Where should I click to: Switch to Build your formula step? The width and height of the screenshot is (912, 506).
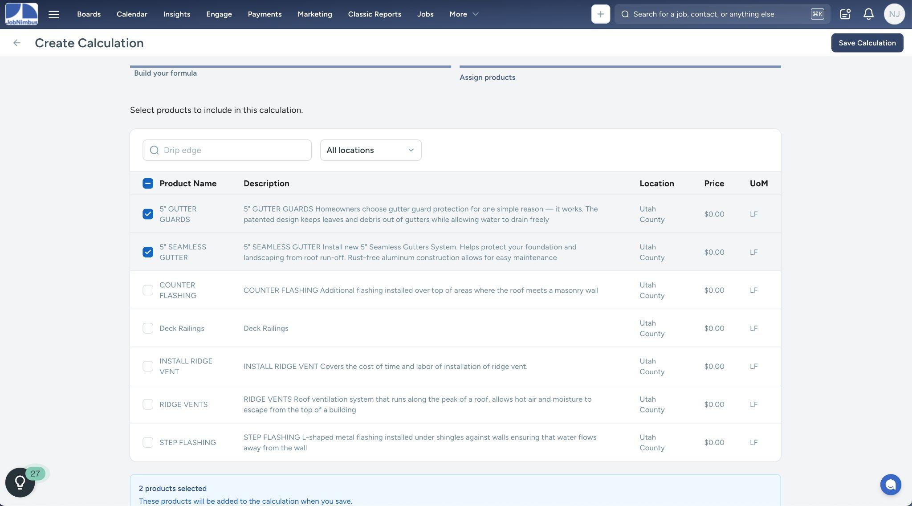165,73
